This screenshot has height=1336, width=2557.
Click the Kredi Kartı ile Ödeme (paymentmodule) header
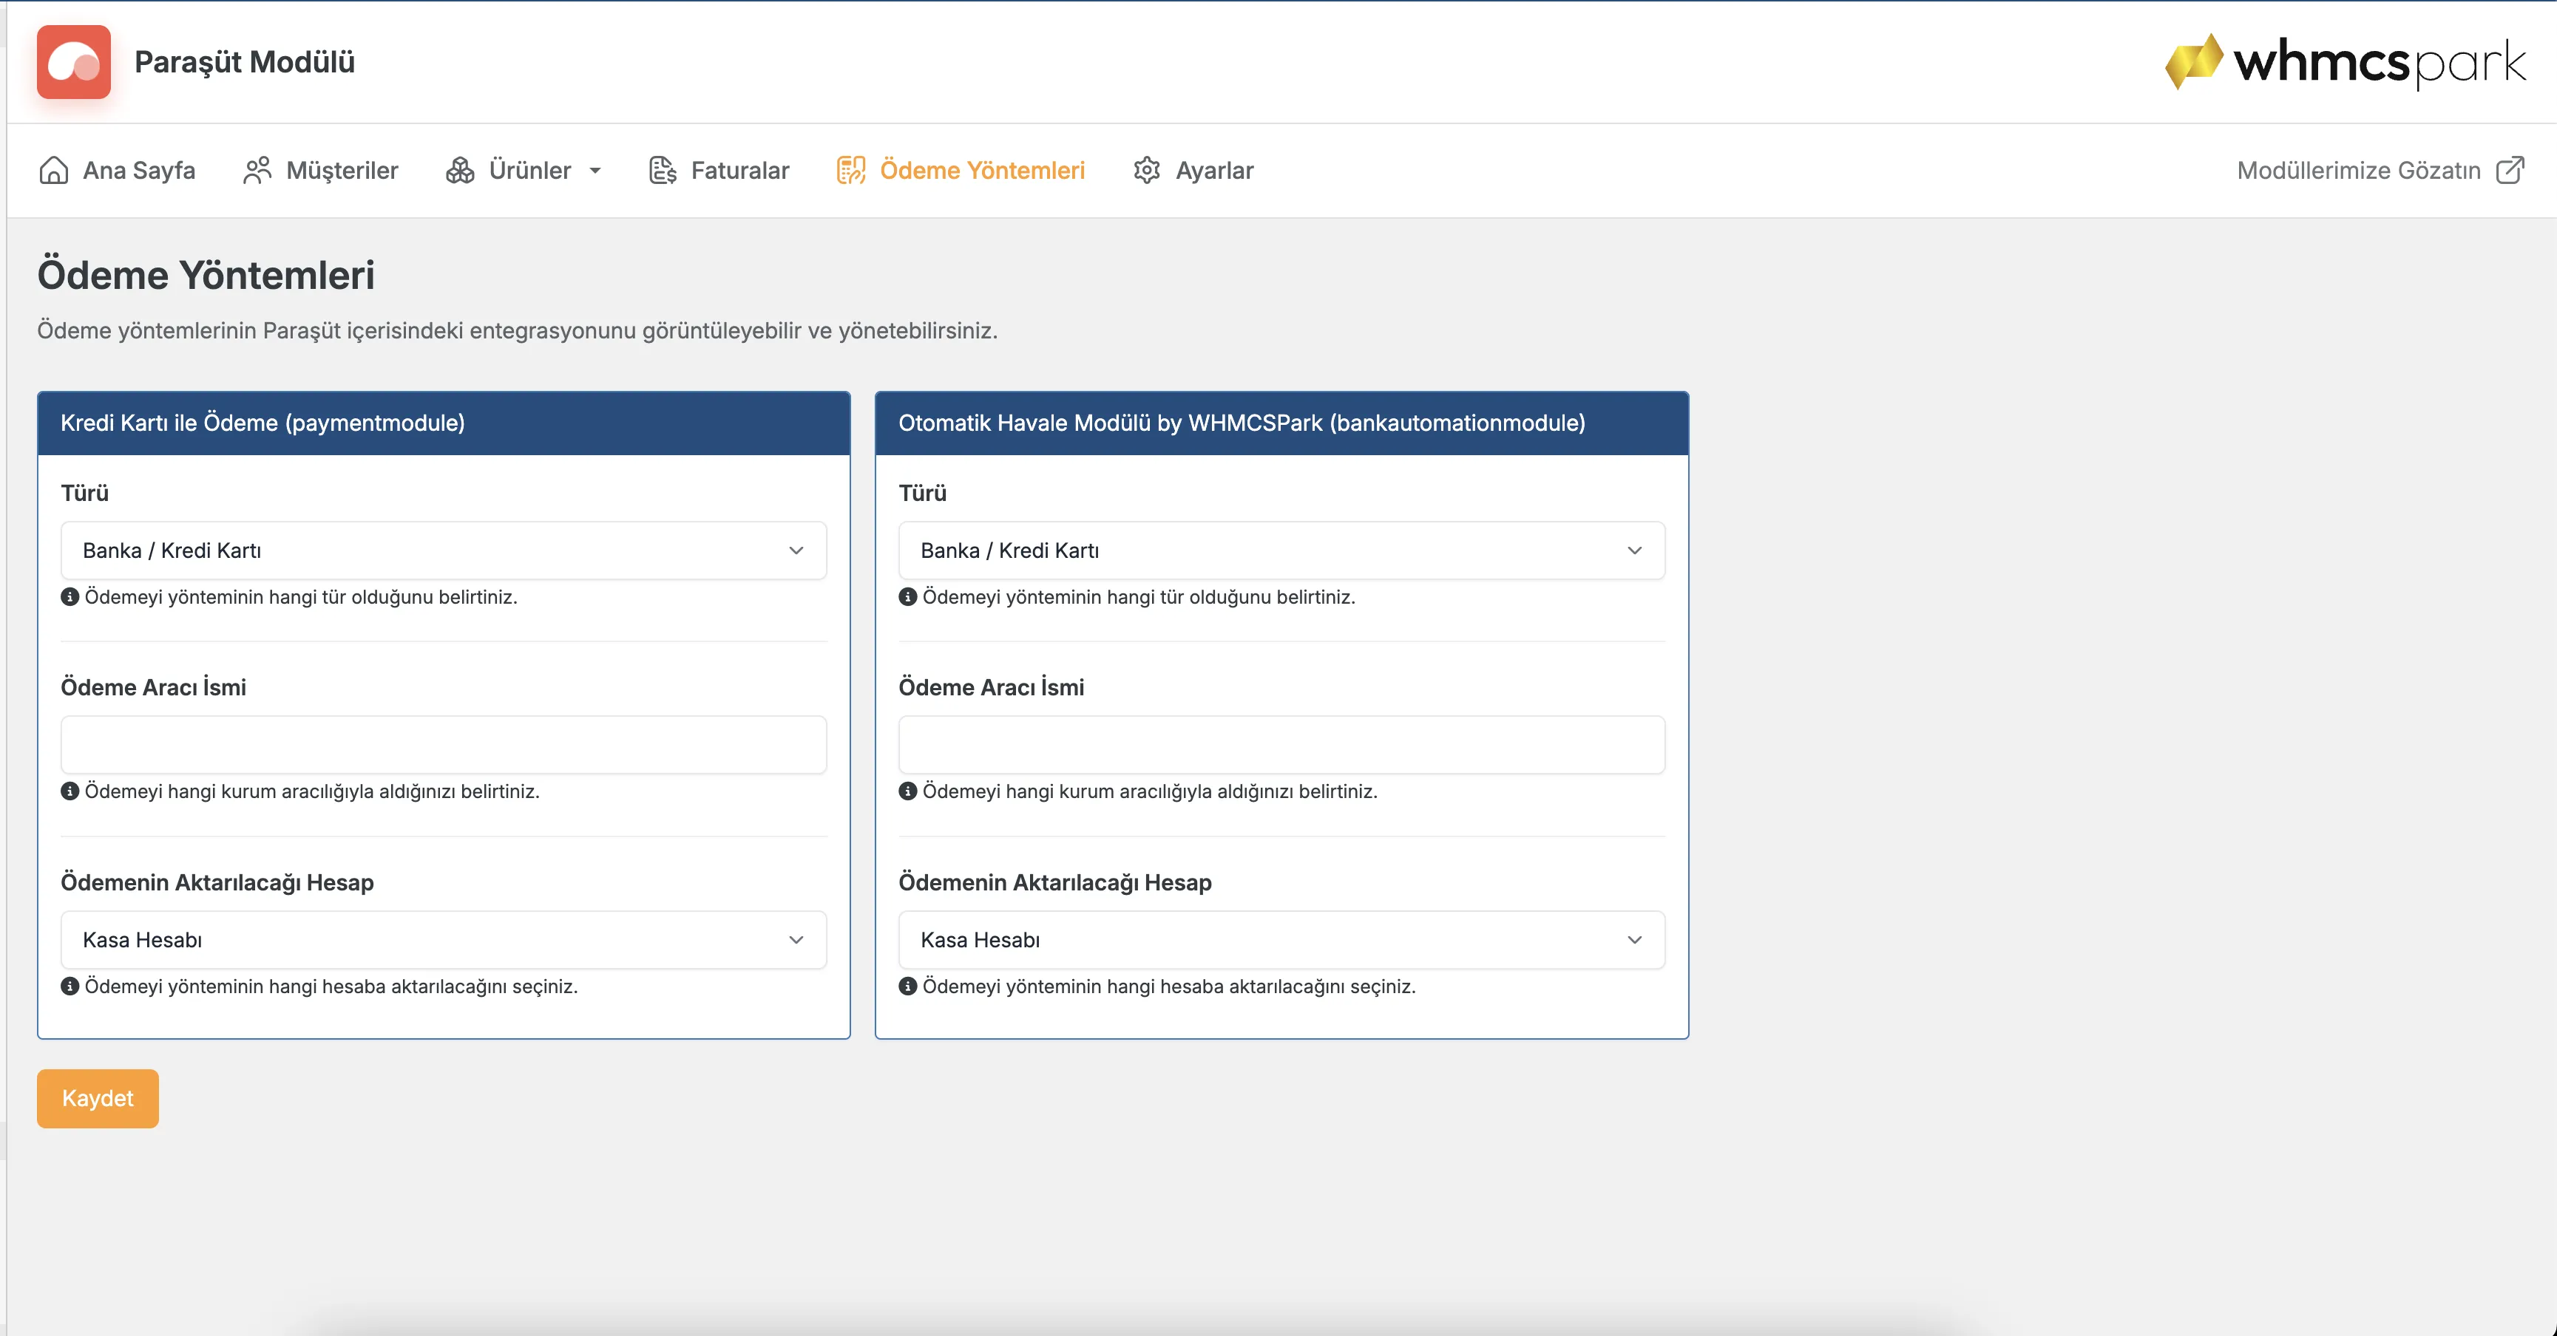444,423
